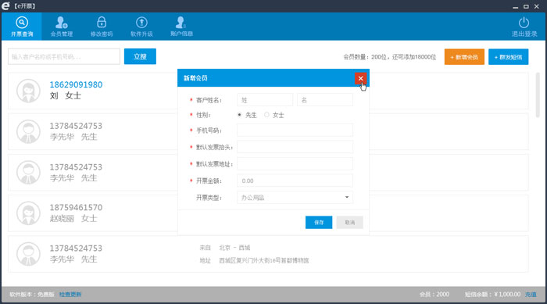Click the 默认发票地址 input field
This screenshot has width=547, height=304.
(295, 163)
